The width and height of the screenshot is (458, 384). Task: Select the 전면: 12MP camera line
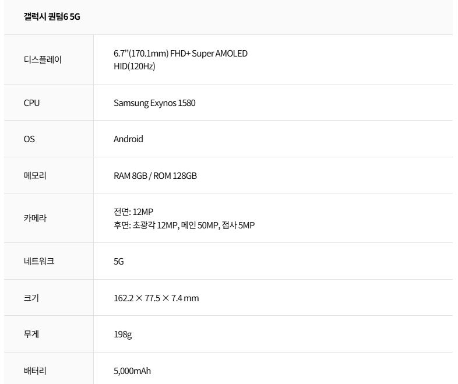coord(133,212)
